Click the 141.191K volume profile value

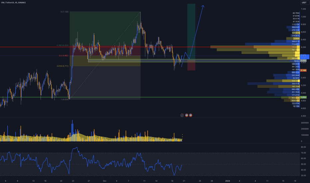[296, 70]
